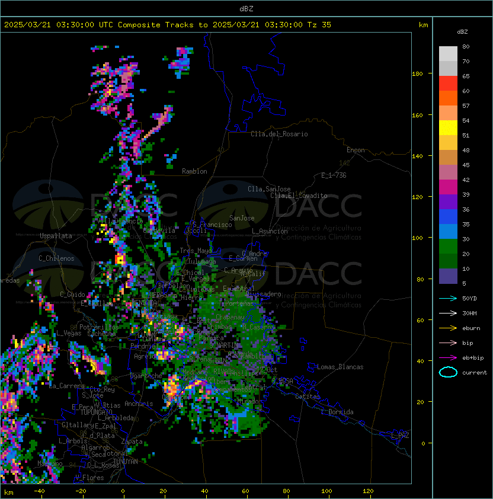Click the '-40' km axis tick label
The image size is (493, 499).
point(39,491)
